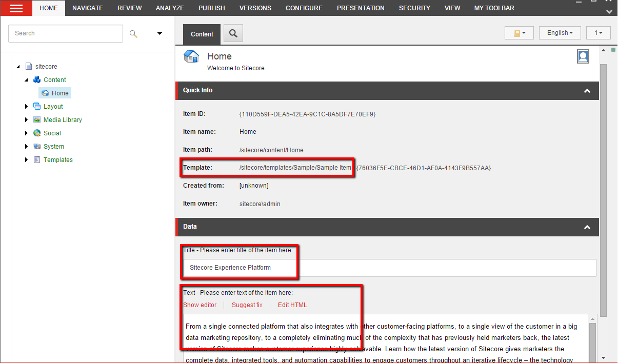
Task: Open the user profile icon on the Home header
Action: coord(583,56)
